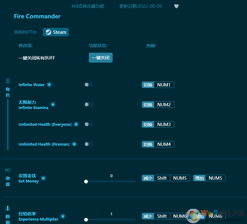Click Experience Multiplier slider handle
The height and width of the screenshot is (224, 247).
pyautogui.click(x=86, y=220)
